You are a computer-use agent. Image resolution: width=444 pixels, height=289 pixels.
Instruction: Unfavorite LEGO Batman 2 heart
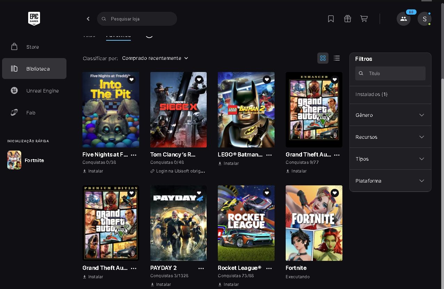(267, 80)
